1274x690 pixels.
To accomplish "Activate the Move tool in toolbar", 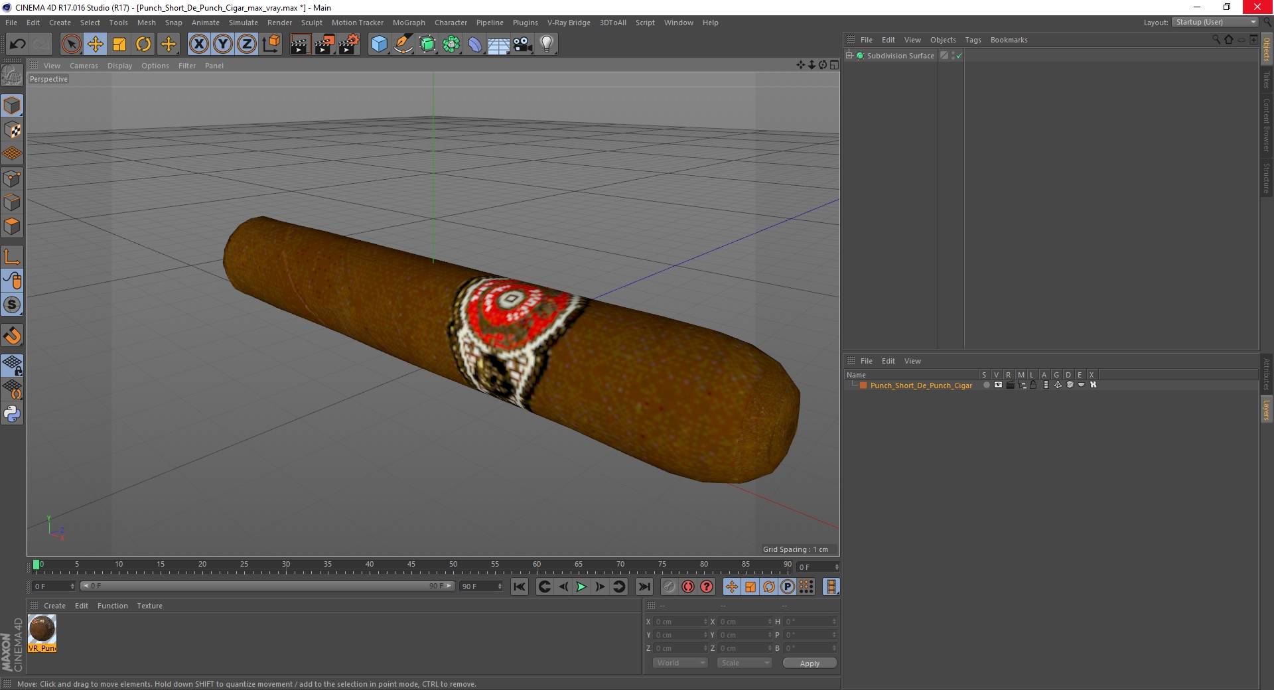I will pos(96,44).
